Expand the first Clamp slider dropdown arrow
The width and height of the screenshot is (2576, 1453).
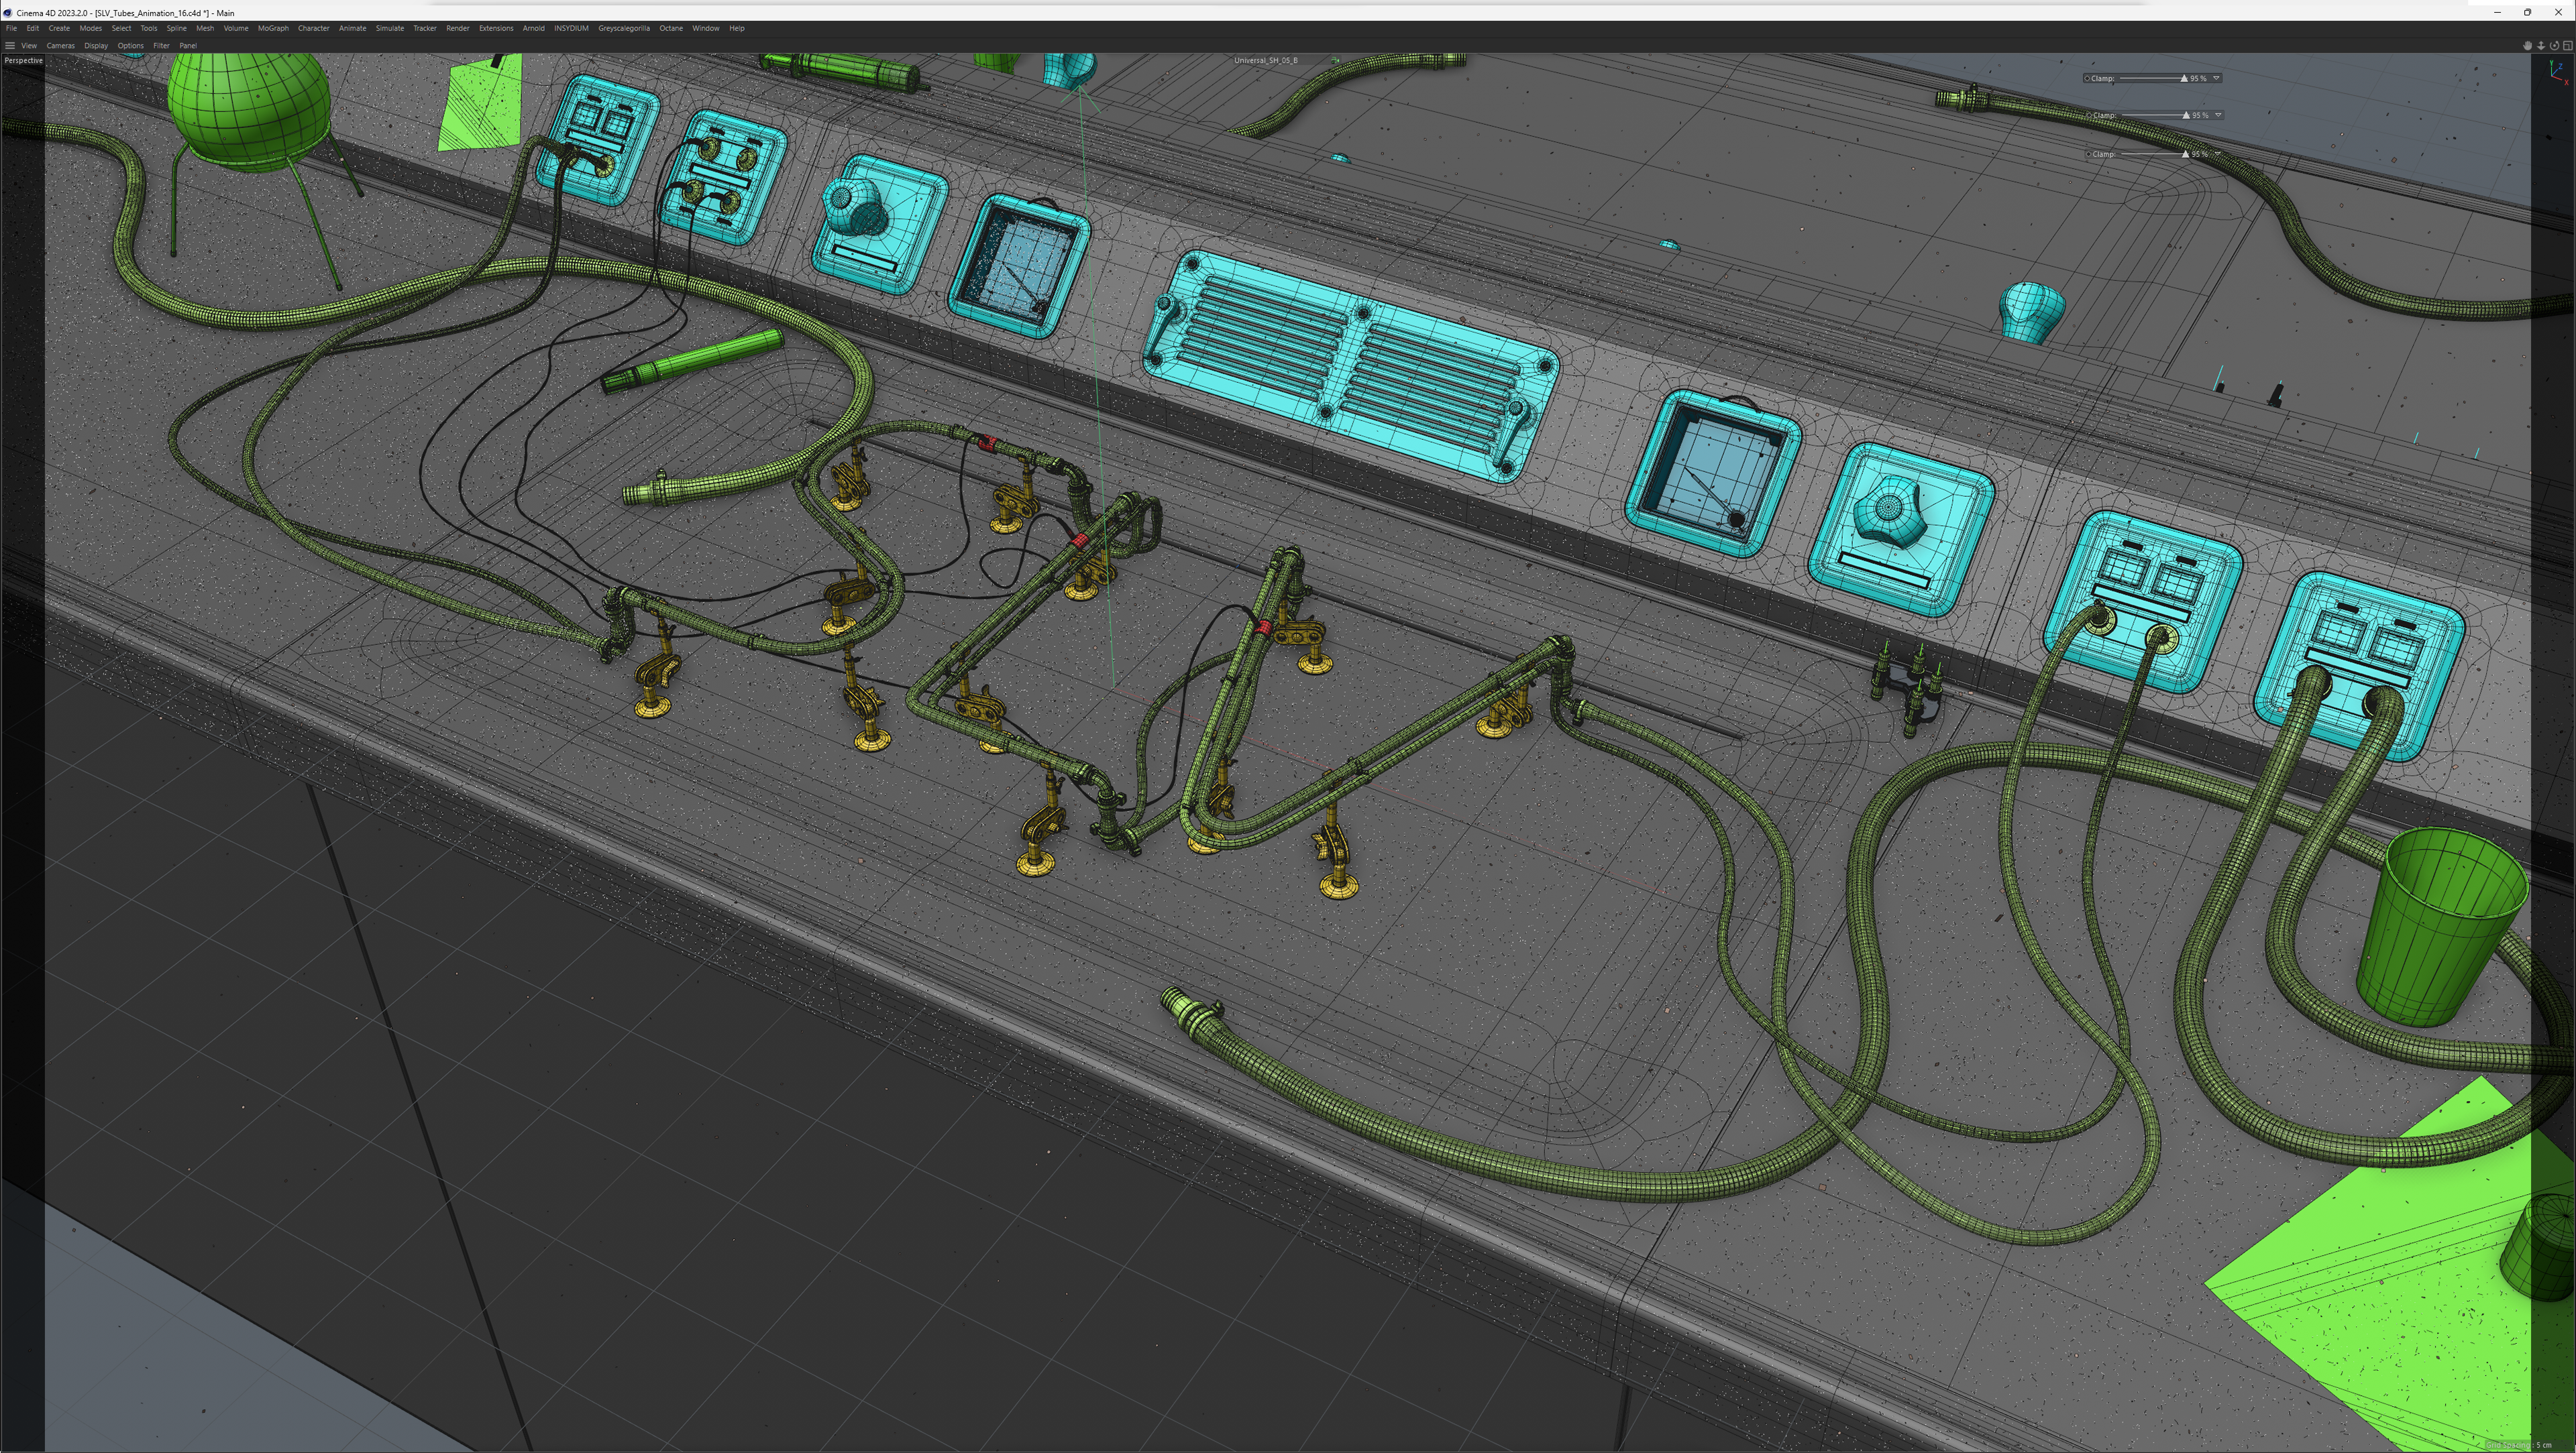tap(2217, 78)
